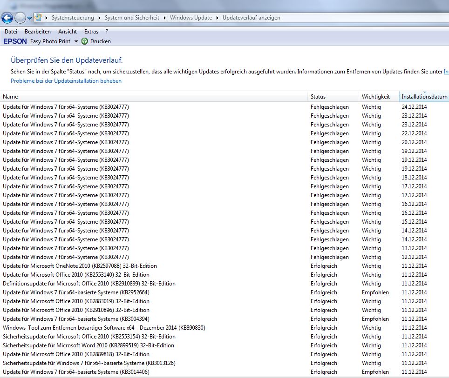Select Windows-Tool zum Entfernen bösartiger Software row
Image resolution: width=449 pixels, height=378 pixels.
click(224, 328)
